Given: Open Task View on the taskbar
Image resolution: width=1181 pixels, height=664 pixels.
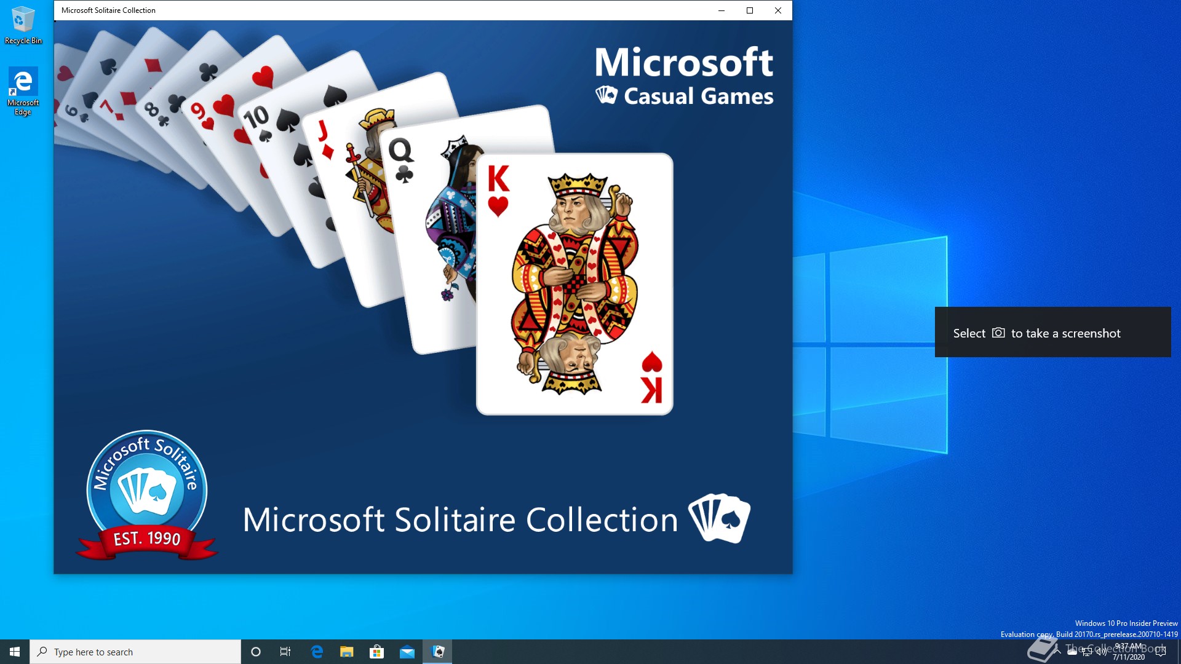Looking at the screenshot, I should pyautogui.click(x=285, y=652).
